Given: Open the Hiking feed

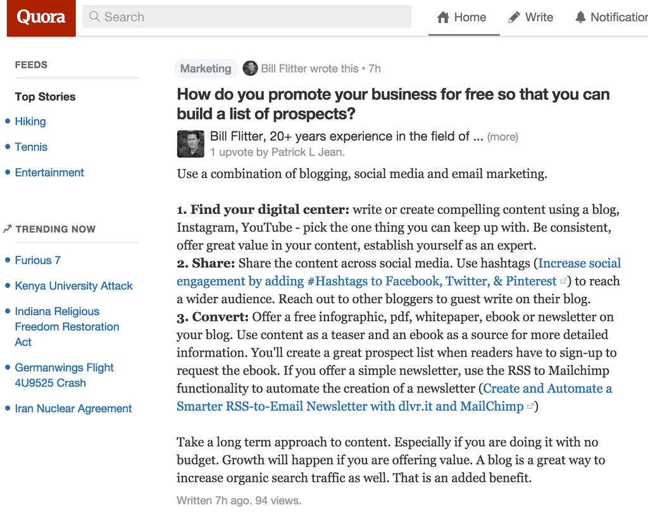Looking at the screenshot, I should (x=30, y=122).
